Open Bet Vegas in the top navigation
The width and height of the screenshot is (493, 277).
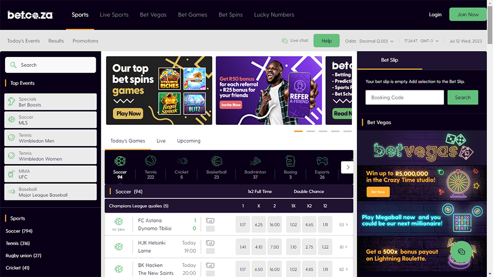[153, 15]
